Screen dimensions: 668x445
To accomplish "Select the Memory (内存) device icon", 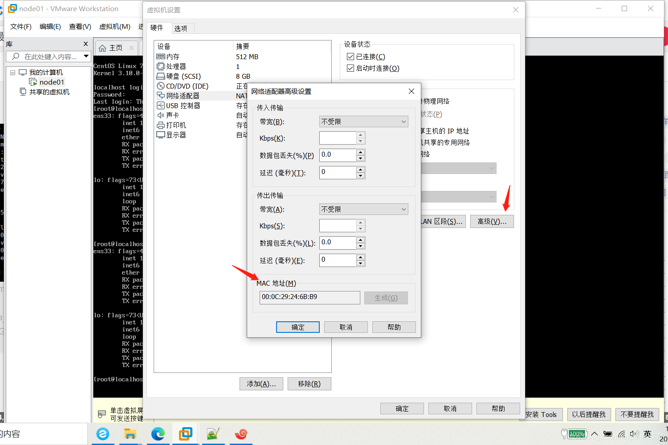I will [161, 57].
